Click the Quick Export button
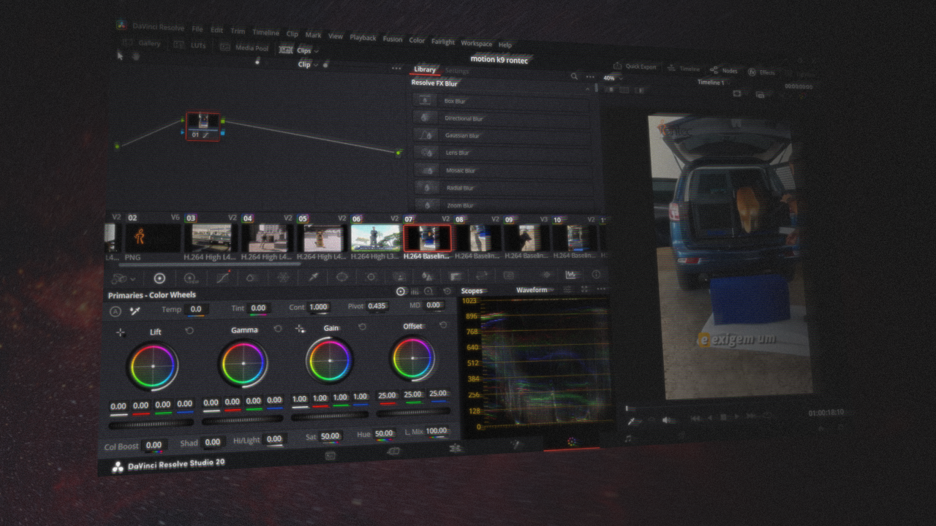Viewport: 936px width, 526px height. 635,66
